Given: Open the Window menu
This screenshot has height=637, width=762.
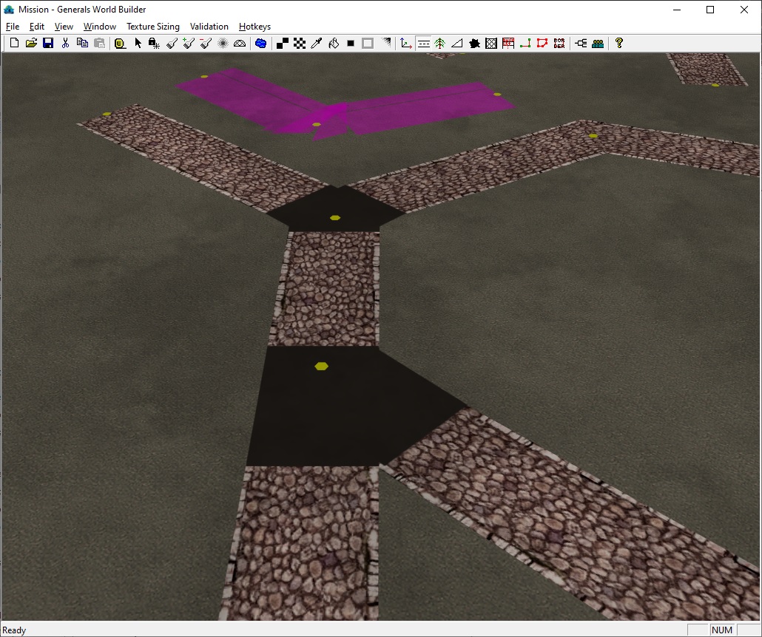Looking at the screenshot, I should point(100,27).
